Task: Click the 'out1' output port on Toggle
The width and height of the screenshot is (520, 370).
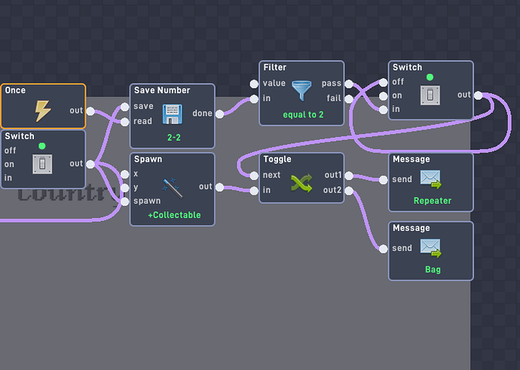Action: pos(349,176)
